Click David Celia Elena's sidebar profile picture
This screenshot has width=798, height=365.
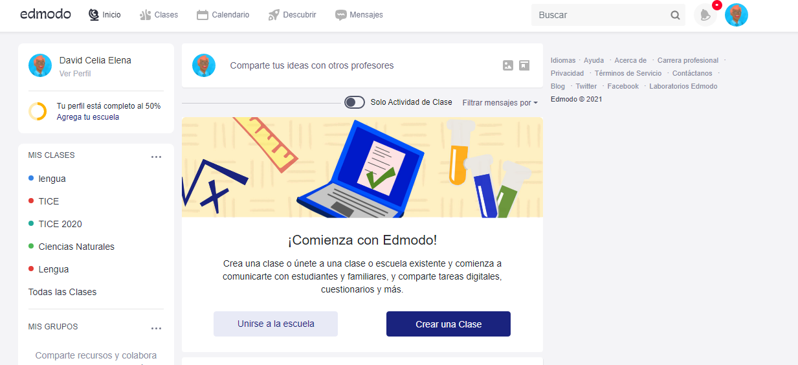tap(40, 65)
